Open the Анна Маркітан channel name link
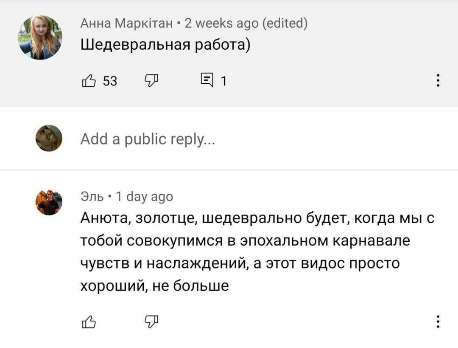Image resolution: width=458 pixels, height=348 pixels. pos(126,23)
